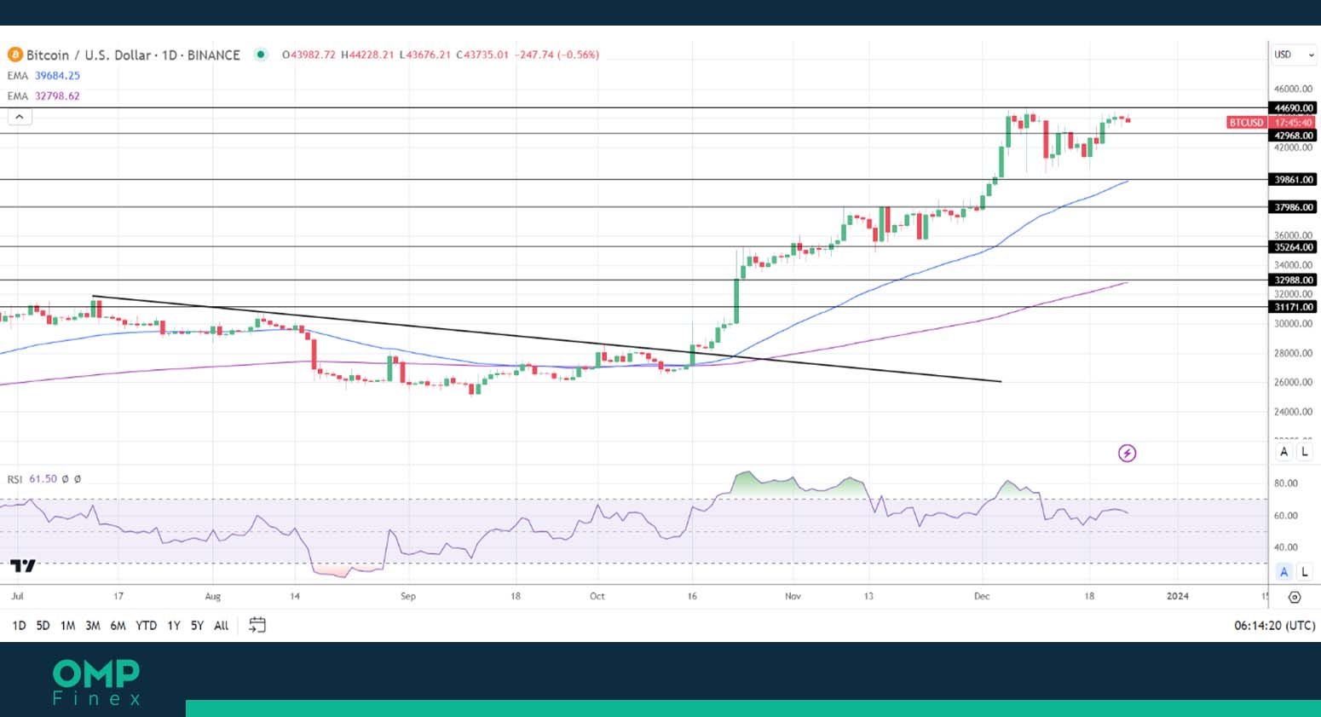Click the 35264.00 price level label
The width and height of the screenshot is (1321, 717).
click(x=1293, y=247)
